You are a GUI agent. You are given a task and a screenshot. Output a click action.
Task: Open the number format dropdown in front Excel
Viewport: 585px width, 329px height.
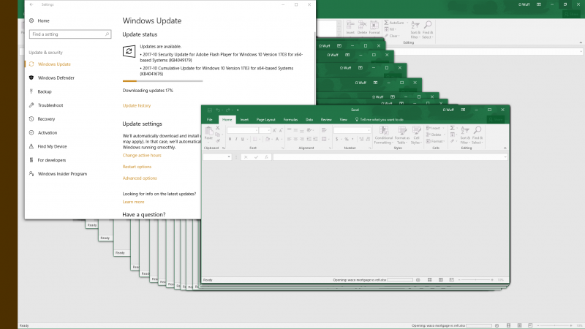pos(370,130)
